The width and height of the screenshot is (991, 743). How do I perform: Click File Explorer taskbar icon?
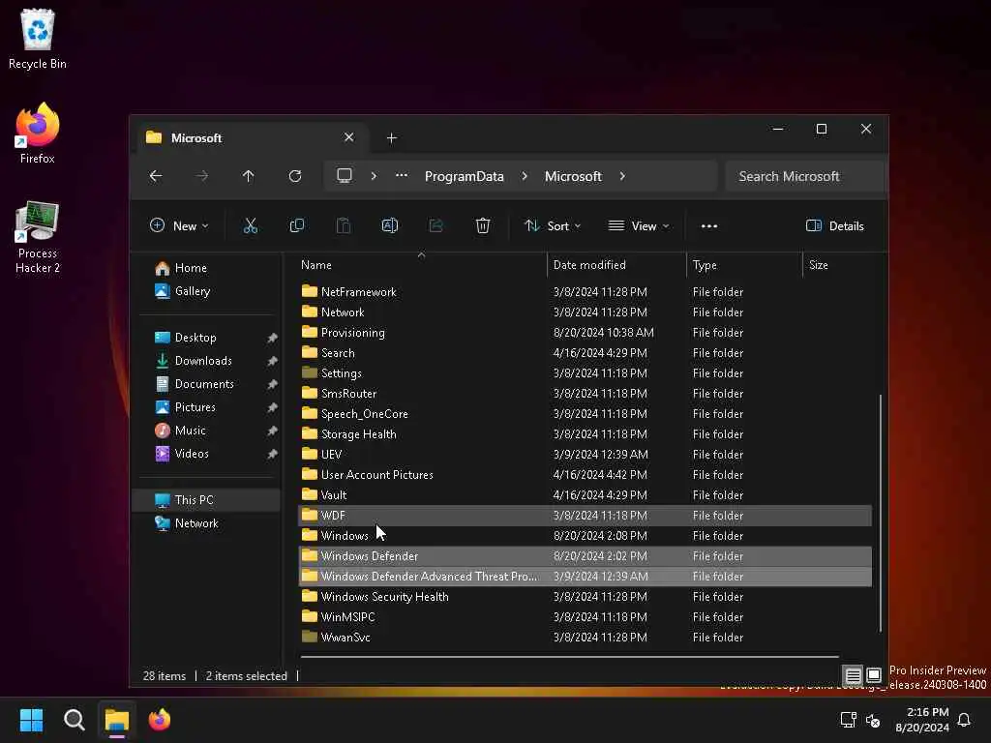[117, 720]
